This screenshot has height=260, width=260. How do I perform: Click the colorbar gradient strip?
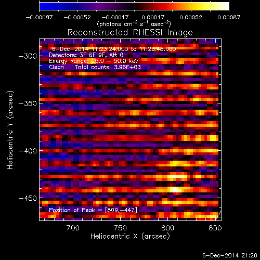[134, 6]
